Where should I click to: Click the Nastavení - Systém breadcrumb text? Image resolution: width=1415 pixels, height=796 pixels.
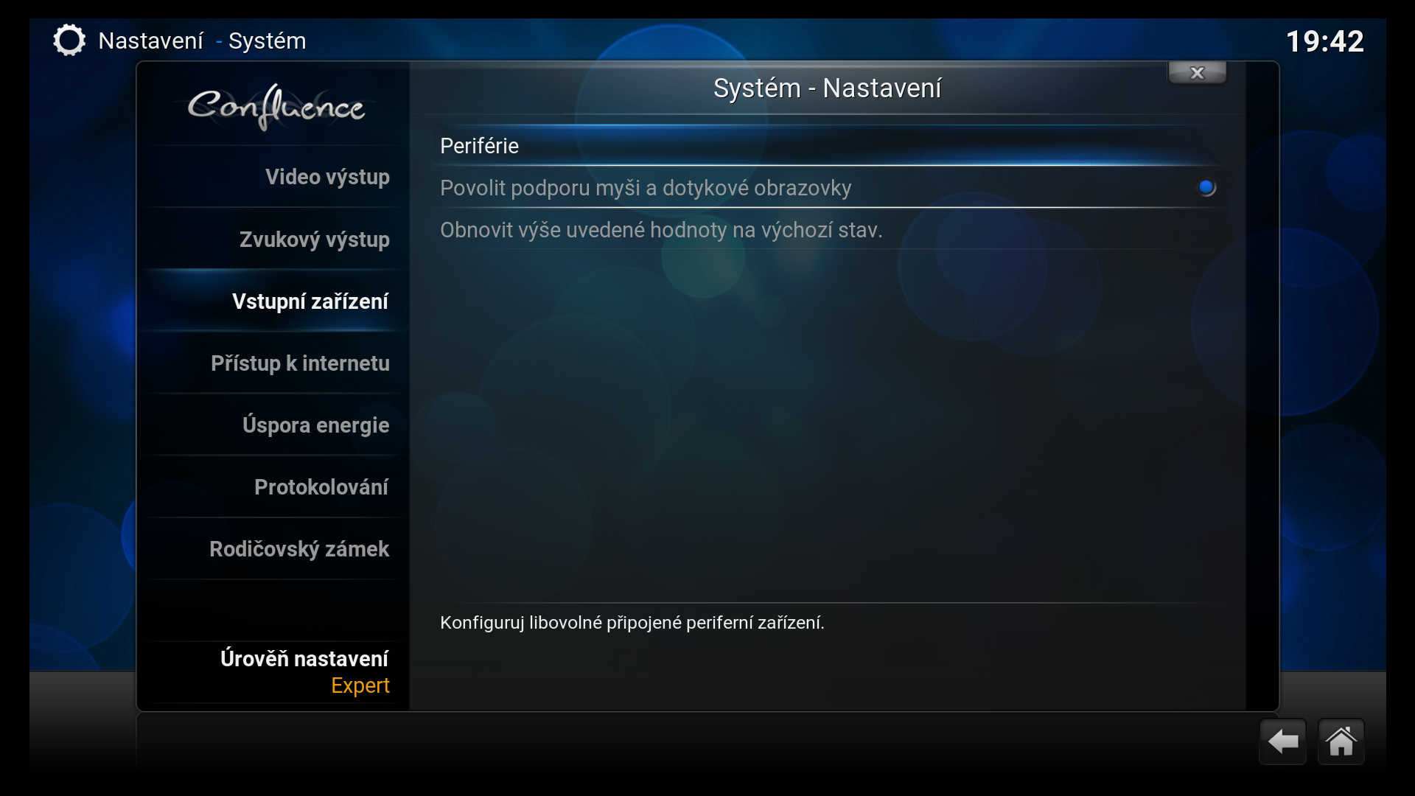click(x=202, y=41)
